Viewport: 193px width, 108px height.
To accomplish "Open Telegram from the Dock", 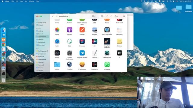I will coord(3,35).
